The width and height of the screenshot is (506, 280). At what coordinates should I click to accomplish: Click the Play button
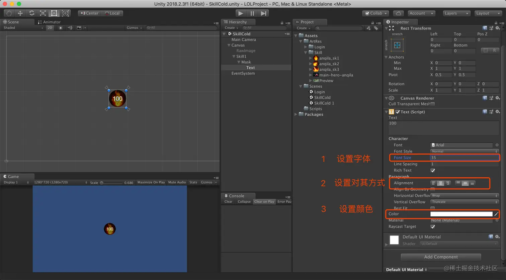coord(241,13)
